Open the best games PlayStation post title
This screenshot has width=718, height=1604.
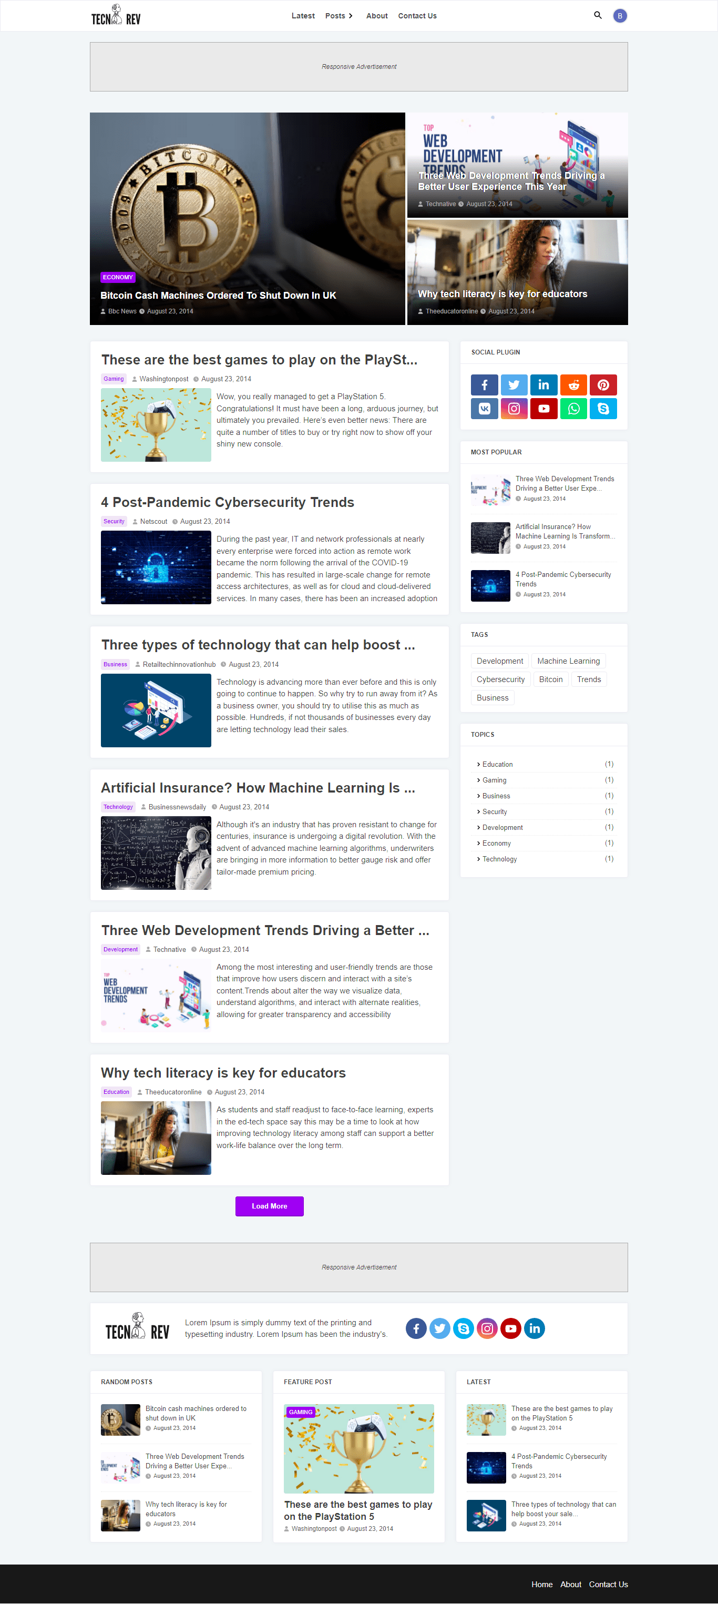coord(259,359)
